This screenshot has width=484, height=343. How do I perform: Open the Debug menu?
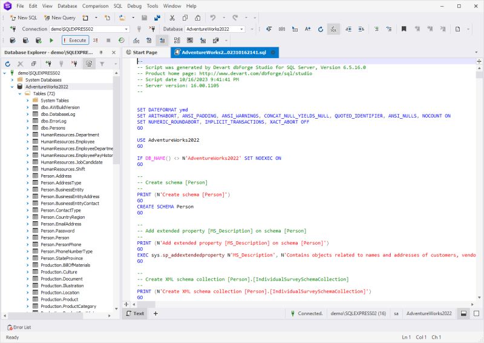coord(134,6)
